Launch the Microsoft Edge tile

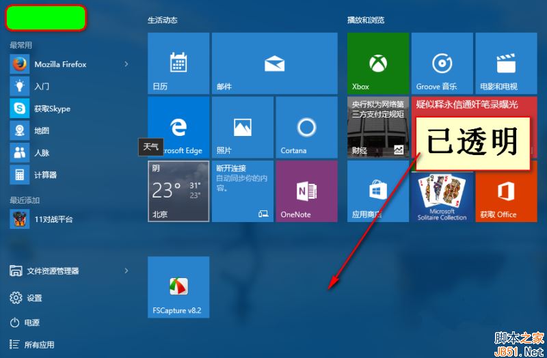(178, 127)
